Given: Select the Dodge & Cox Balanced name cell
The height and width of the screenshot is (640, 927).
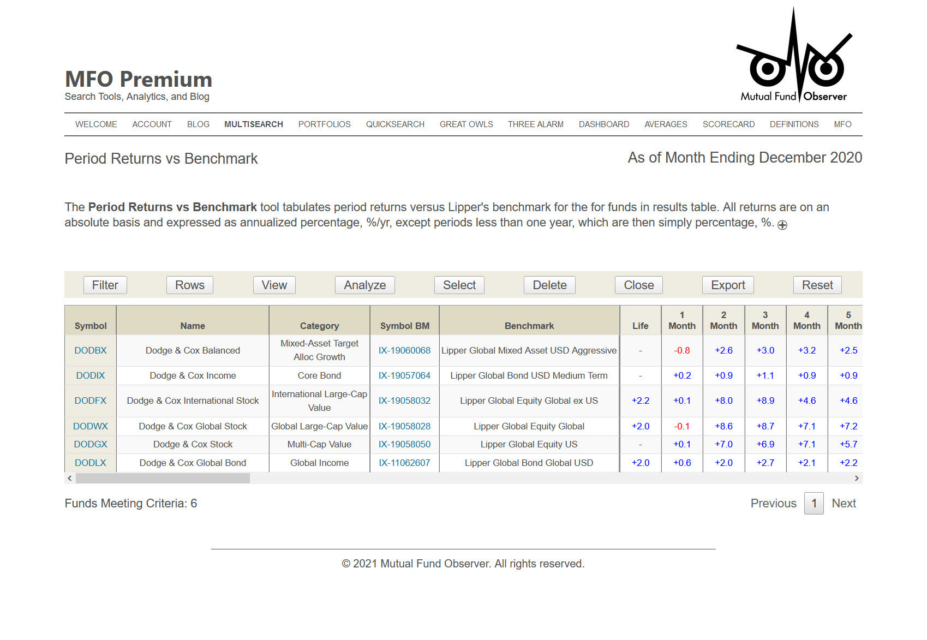Looking at the screenshot, I should pos(193,351).
